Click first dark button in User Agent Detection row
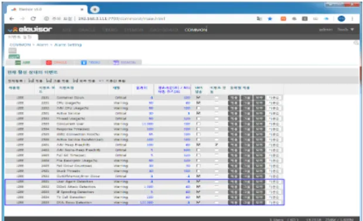The height and width of the screenshot is (221, 363). point(234,181)
